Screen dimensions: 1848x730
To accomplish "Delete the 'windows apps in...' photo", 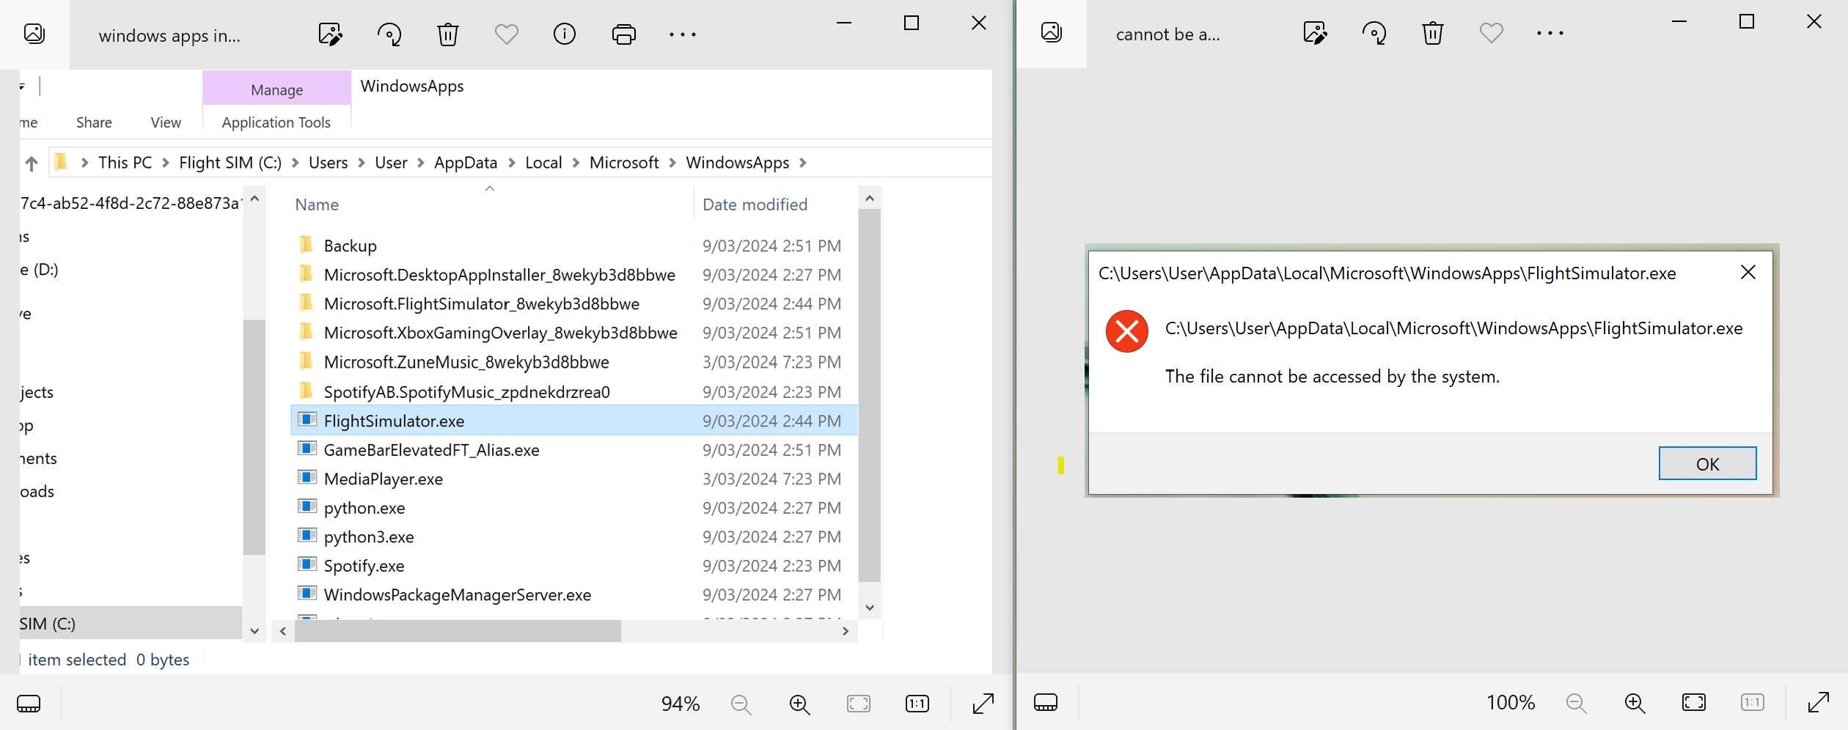I will tap(447, 34).
